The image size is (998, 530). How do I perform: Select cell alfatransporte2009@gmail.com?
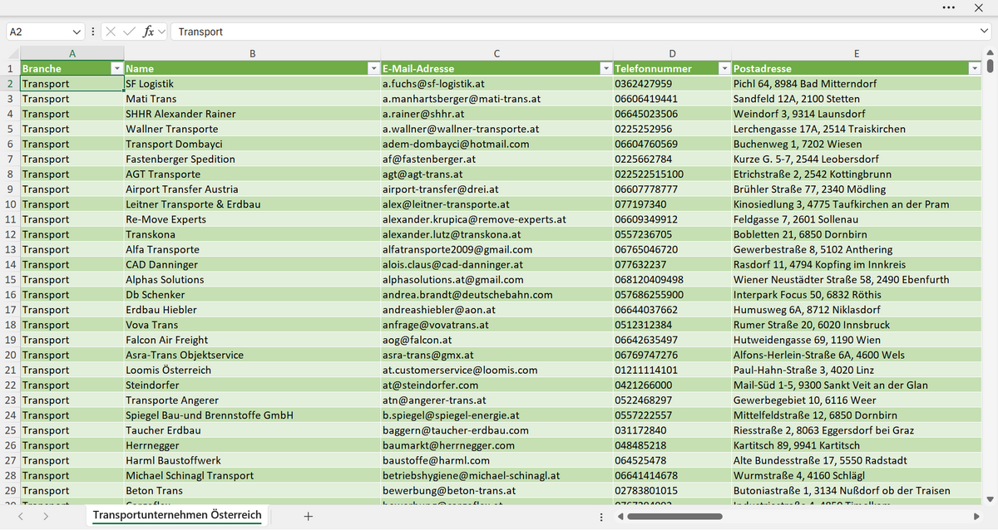[497, 249]
